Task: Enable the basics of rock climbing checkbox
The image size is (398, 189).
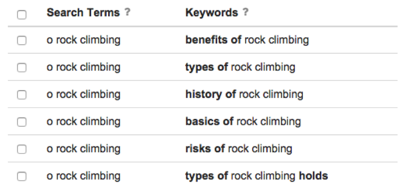Action: [21, 122]
